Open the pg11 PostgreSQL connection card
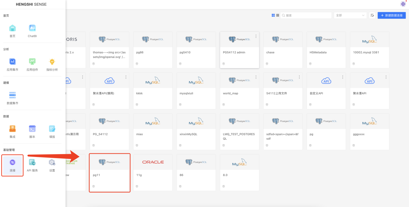This screenshot has width=409, height=207. tap(109, 173)
